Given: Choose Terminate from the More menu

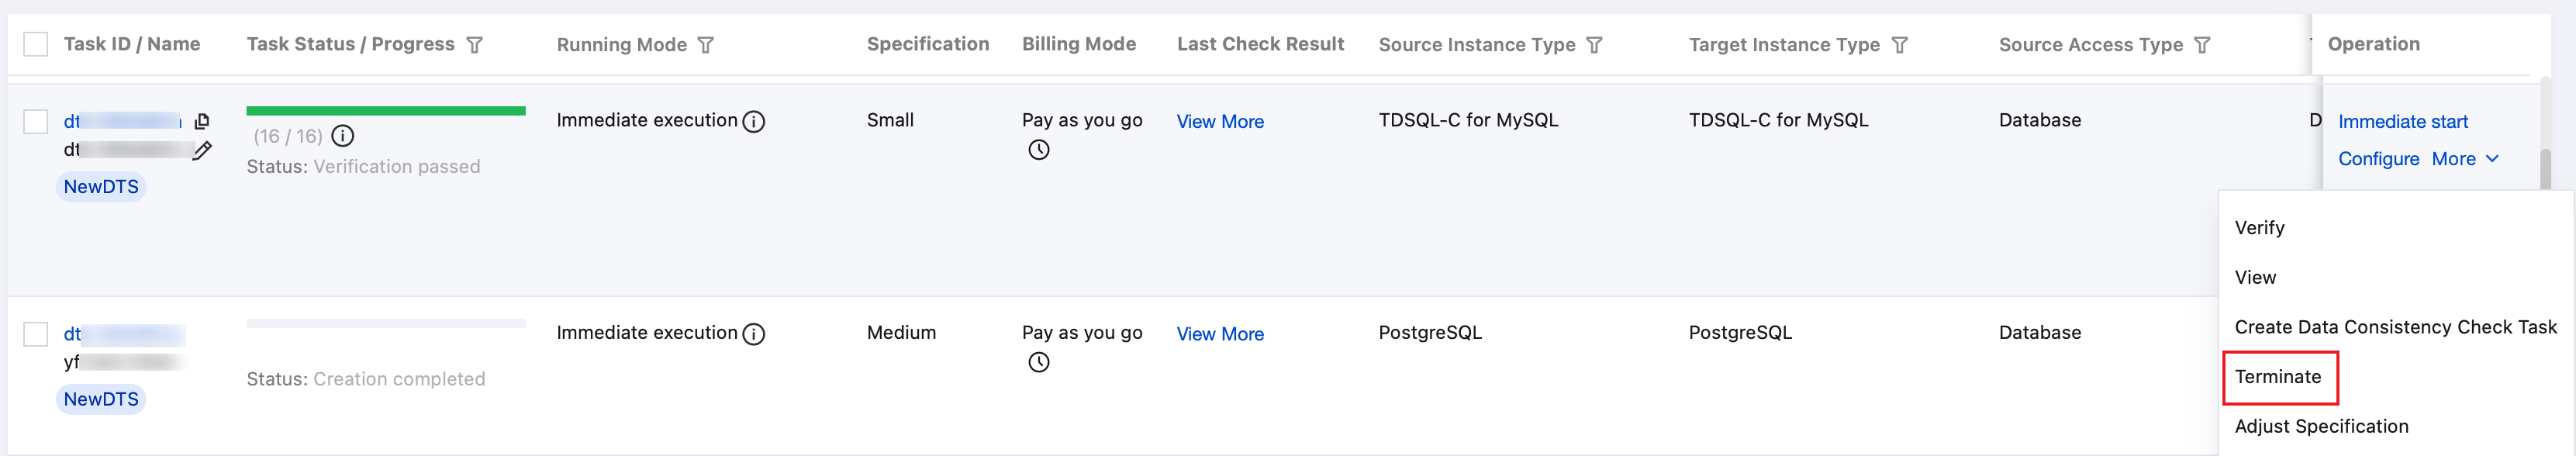Looking at the screenshot, I should (2278, 377).
